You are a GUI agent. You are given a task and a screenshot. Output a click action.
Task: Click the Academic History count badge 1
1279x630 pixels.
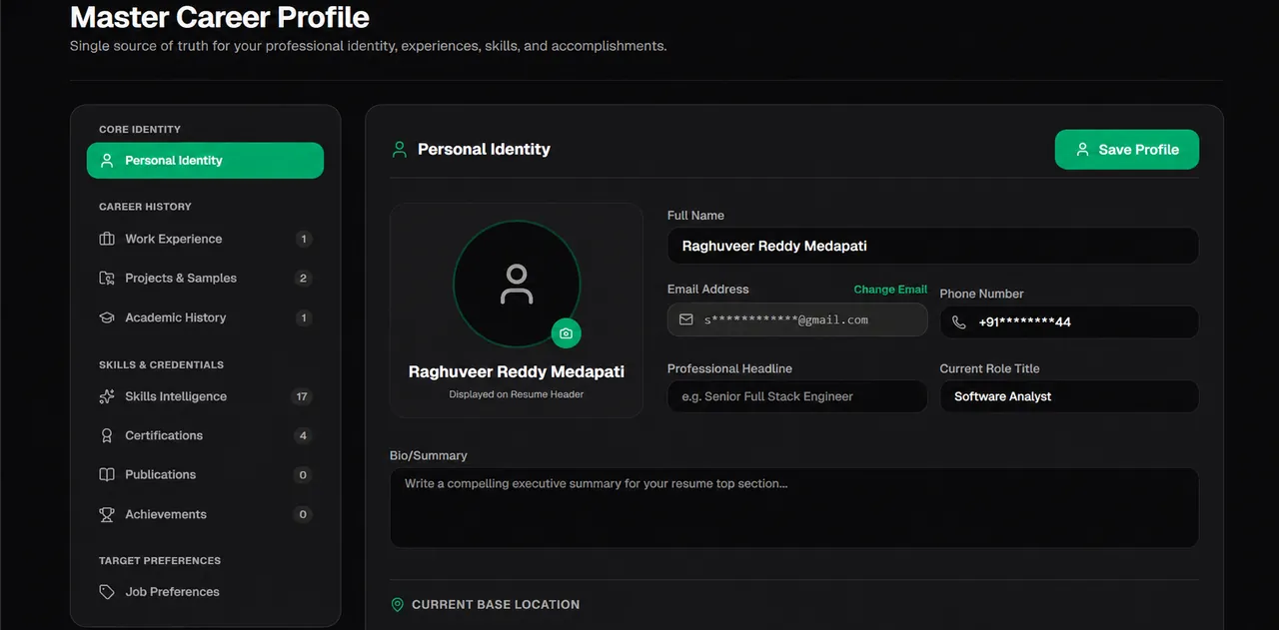tap(304, 317)
